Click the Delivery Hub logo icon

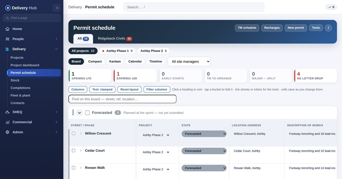click(x=8, y=8)
